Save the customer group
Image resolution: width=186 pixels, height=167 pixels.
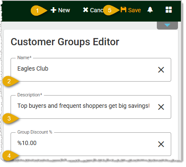tap(131, 10)
